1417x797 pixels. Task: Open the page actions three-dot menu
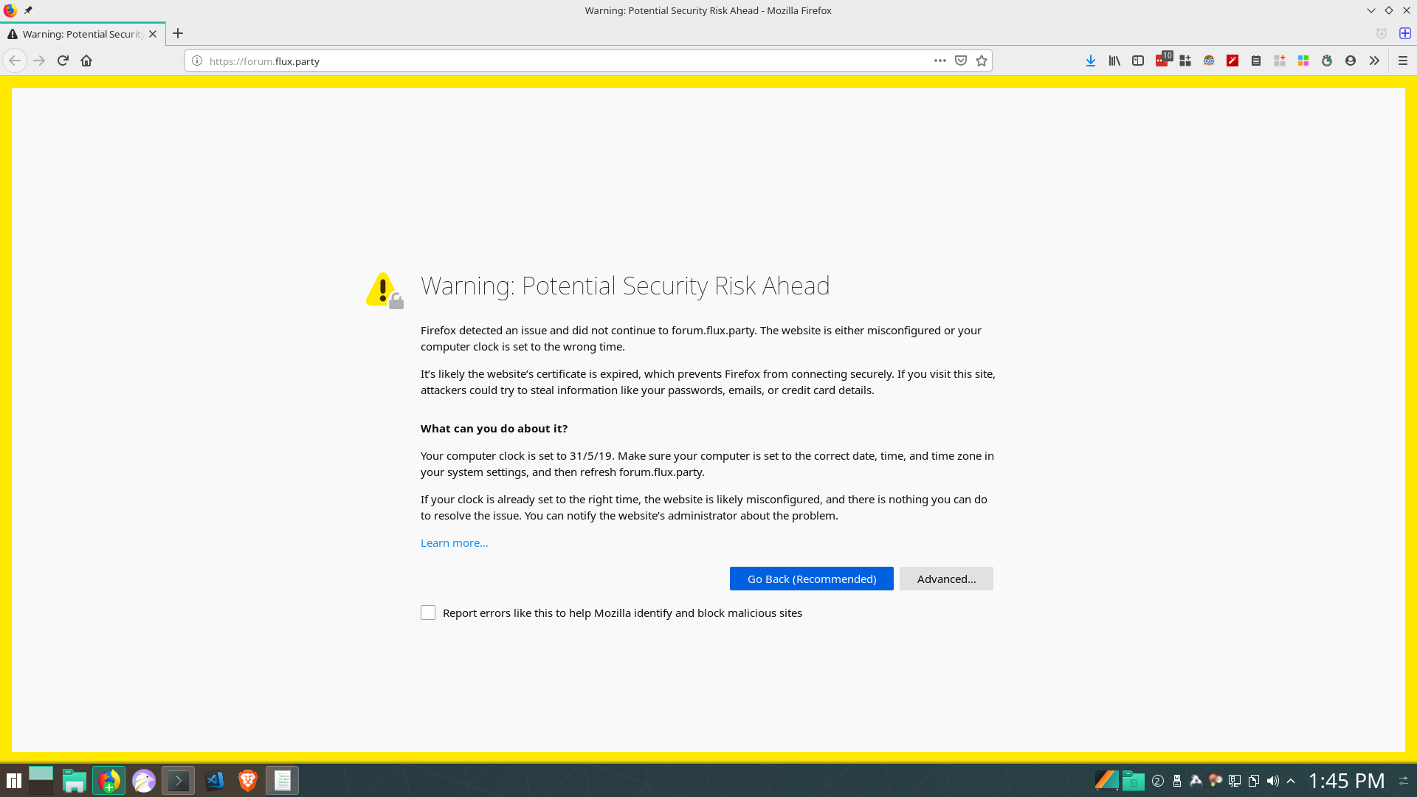[940, 61]
